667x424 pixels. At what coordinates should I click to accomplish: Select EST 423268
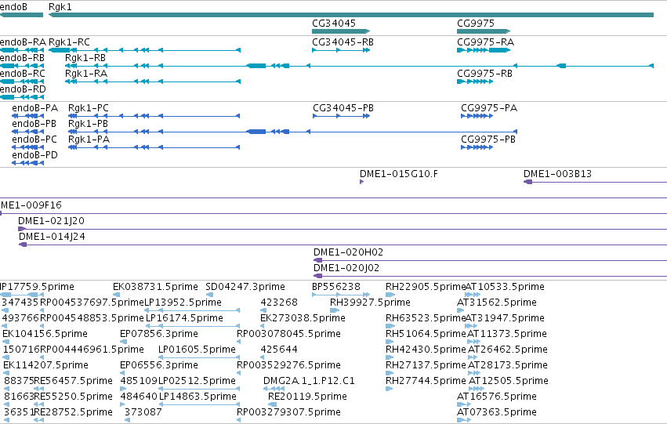click(279, 303)
